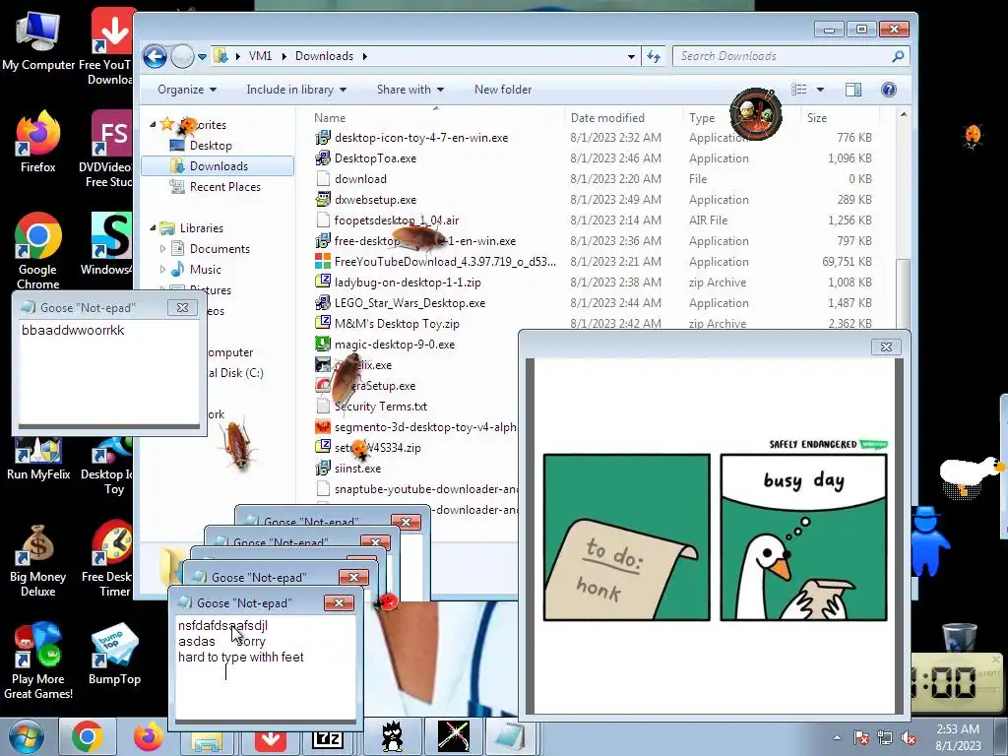1008x756 pixels.
Task: Click the Windows Start button
Action: (x=26, y=736)
